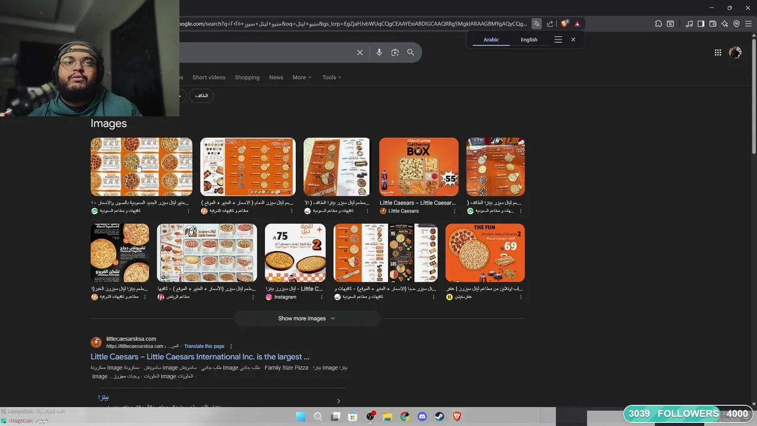Open the Google apps grid
757x426 pixels.
(717, 53)
